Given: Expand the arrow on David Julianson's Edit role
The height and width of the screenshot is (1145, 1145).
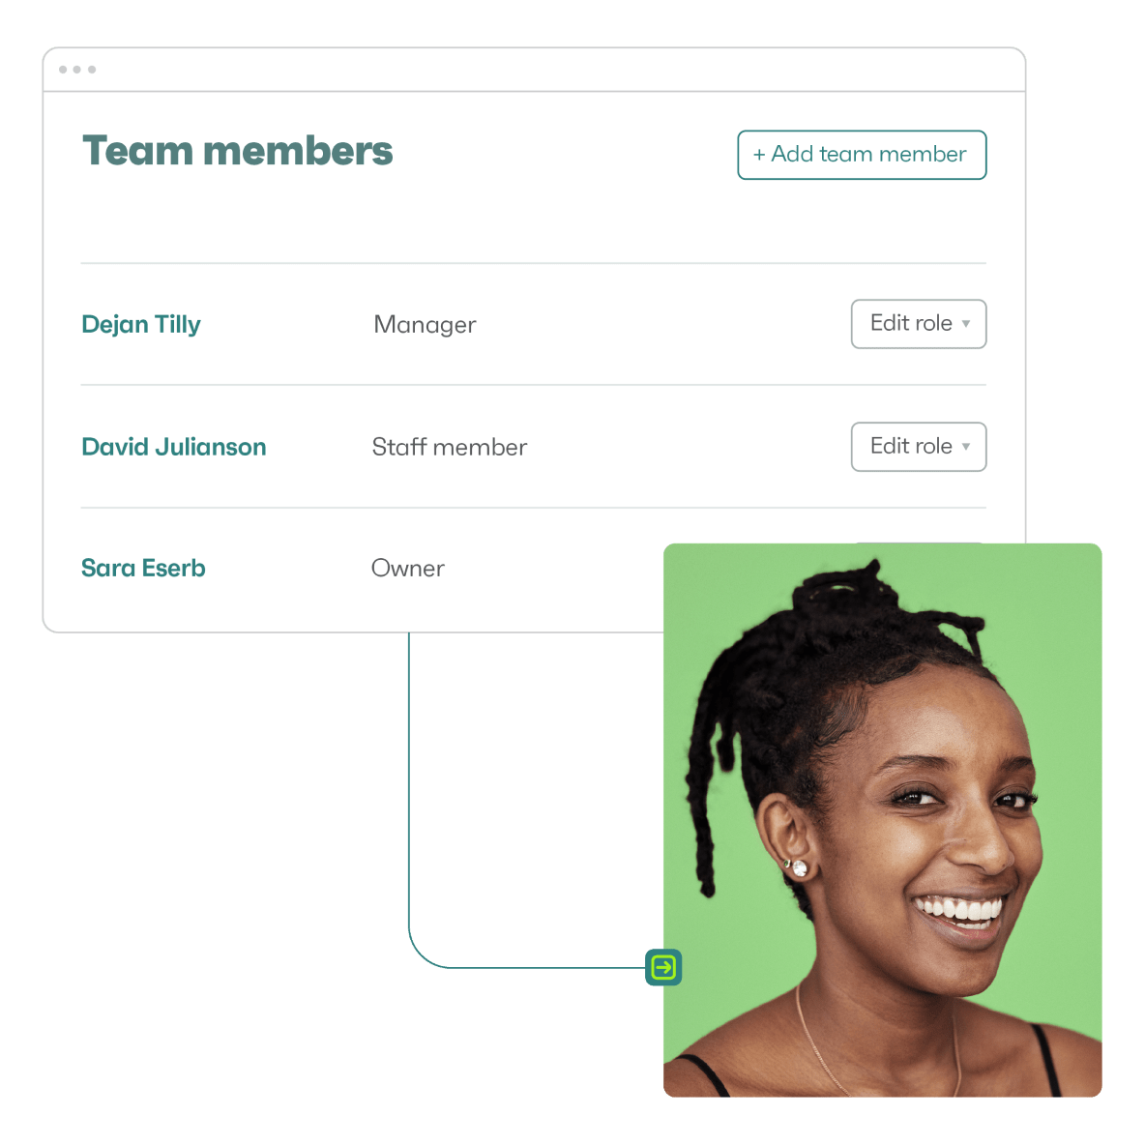Looking at the screenshot, I should [965, 446].
